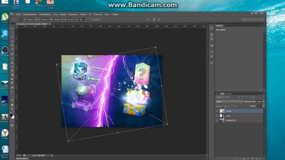This screenshot has height=160, width=285.
Task: Toggle relative positioning triangle in options bar
Action: (36, 20)
